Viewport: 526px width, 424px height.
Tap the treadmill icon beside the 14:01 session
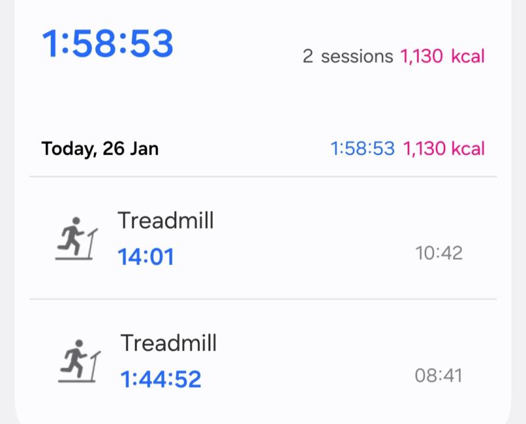[76, 239]
